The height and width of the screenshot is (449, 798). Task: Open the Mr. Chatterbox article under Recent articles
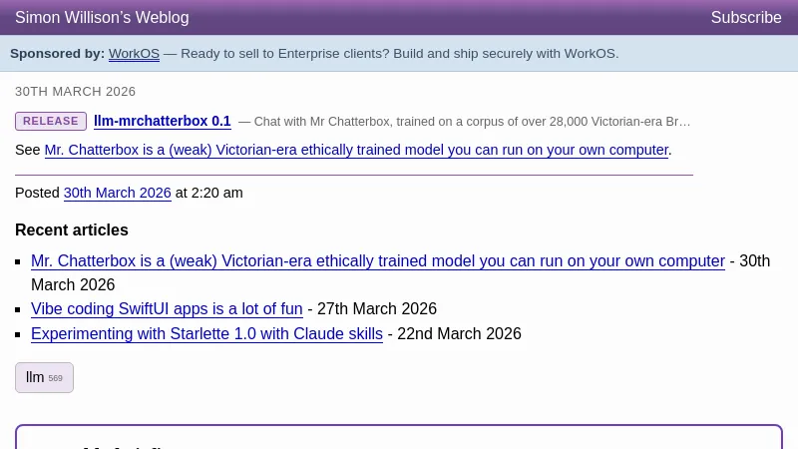377,260
